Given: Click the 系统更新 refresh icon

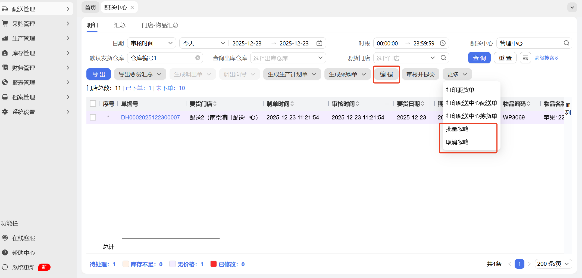Looking at the screenshot, I should point(5,267).
